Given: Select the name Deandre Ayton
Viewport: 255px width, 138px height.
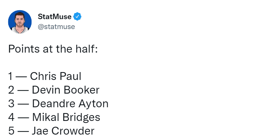Looking at the screenshot, I should (70, 104).
